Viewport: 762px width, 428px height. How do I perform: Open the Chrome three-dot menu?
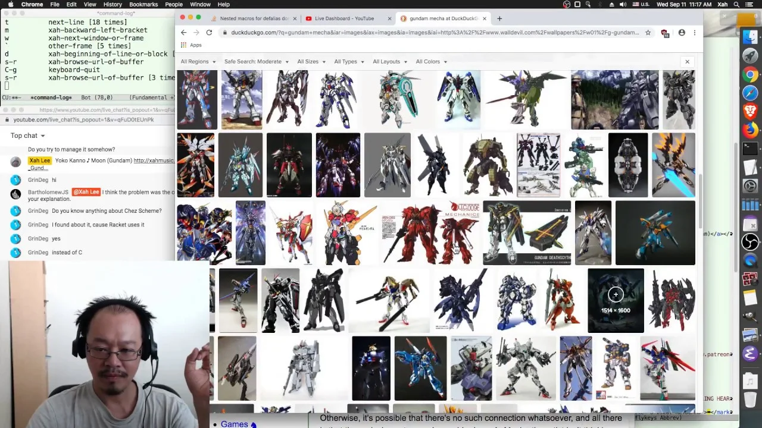[x=694, y=33]
